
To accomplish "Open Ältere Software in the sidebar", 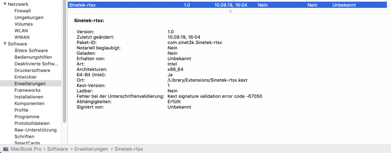I will (x=31, y=50).
